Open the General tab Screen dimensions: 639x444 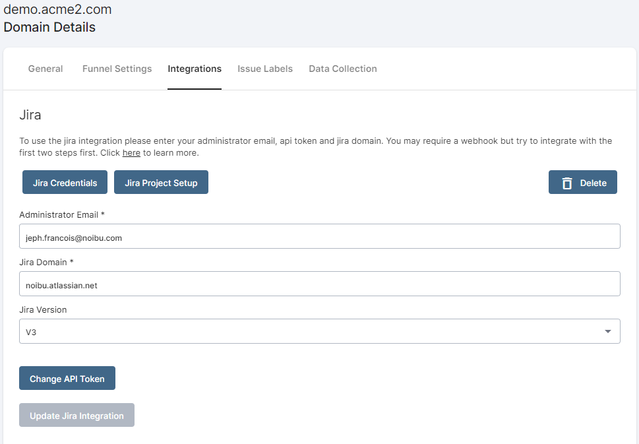click(x=46, y=69)
